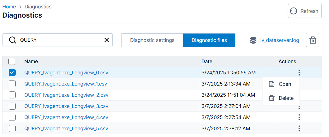
Task: Click the trash icon beside lv_dataserver.log
Action: (x=313, y=40)
